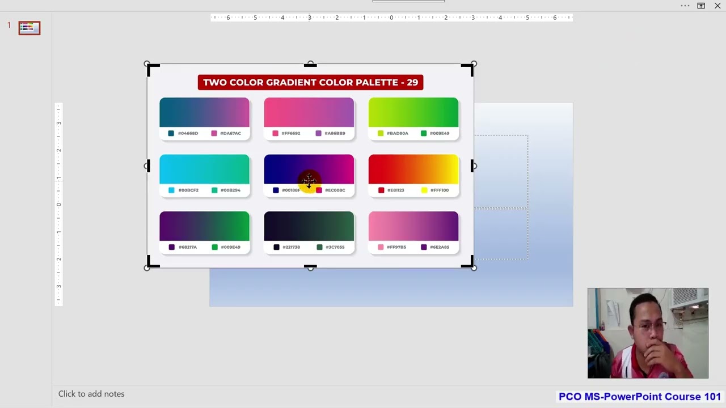Click the right-middle crop handle of the image
Screen dimensions: 726x408
click(472, 165)
